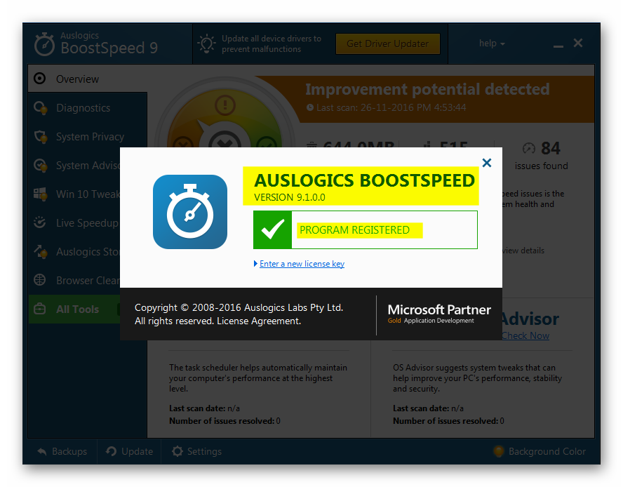Click the Win 10 Tweaks Windows icon
This screenshot has height=487, width=623.
(x=41, y=194)
